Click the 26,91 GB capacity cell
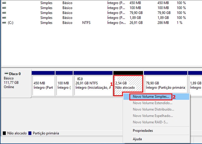Viewport: 202px width, 144px height. click(x=136, y=23)
